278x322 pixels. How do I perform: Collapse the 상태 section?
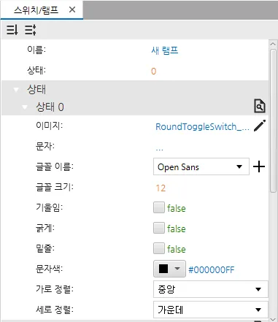(x=16, y=90)
